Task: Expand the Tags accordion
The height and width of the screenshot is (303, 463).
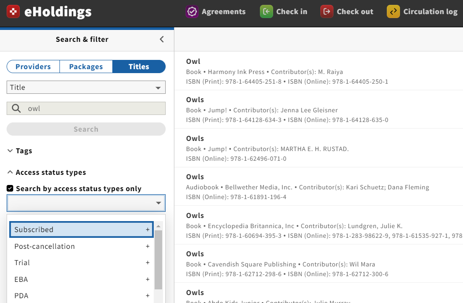Action: 19,151
